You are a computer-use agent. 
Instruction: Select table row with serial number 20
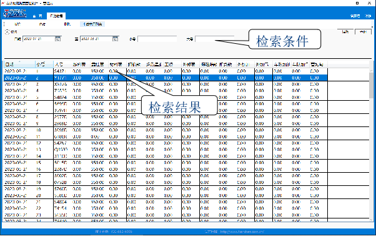166,195
